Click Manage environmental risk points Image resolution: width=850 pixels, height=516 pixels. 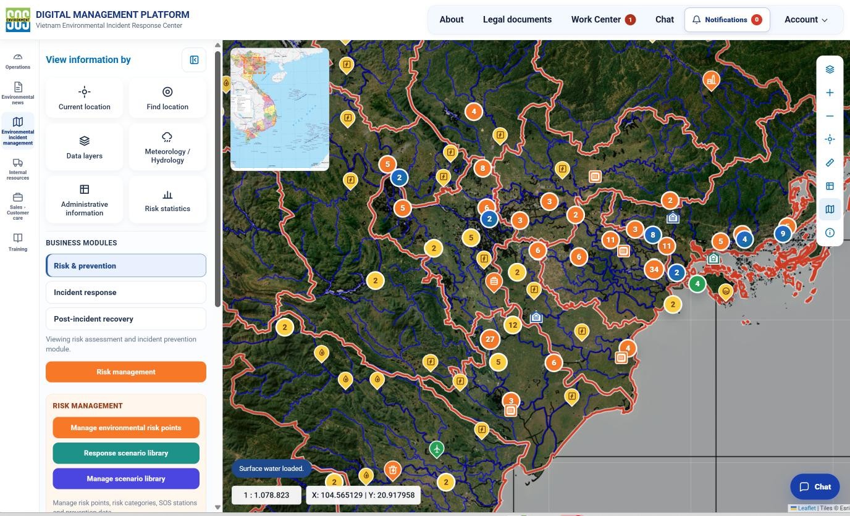pos(126,427)
